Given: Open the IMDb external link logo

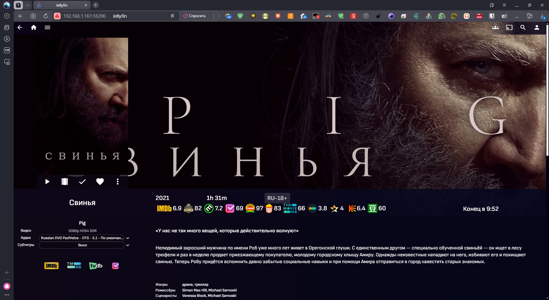Looking at the screenshot, I should (x=51, y=266).
